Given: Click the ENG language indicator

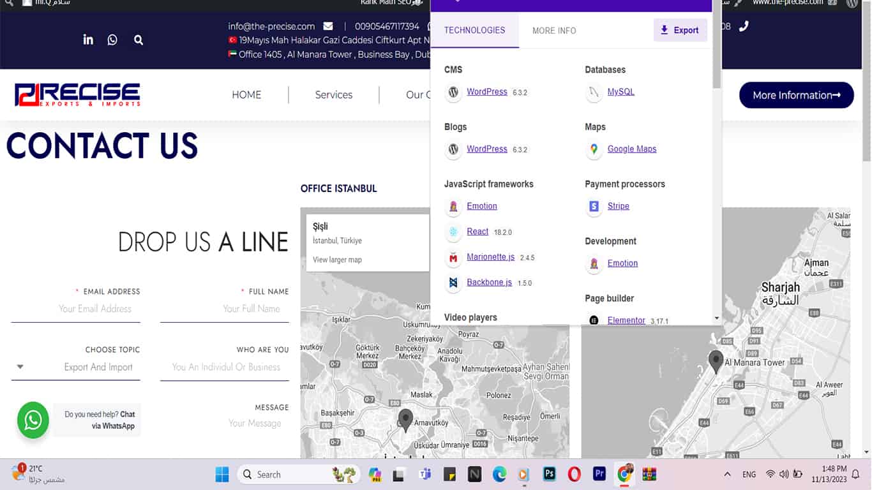Looking at the screenshot, I should [x=749, y=474].
